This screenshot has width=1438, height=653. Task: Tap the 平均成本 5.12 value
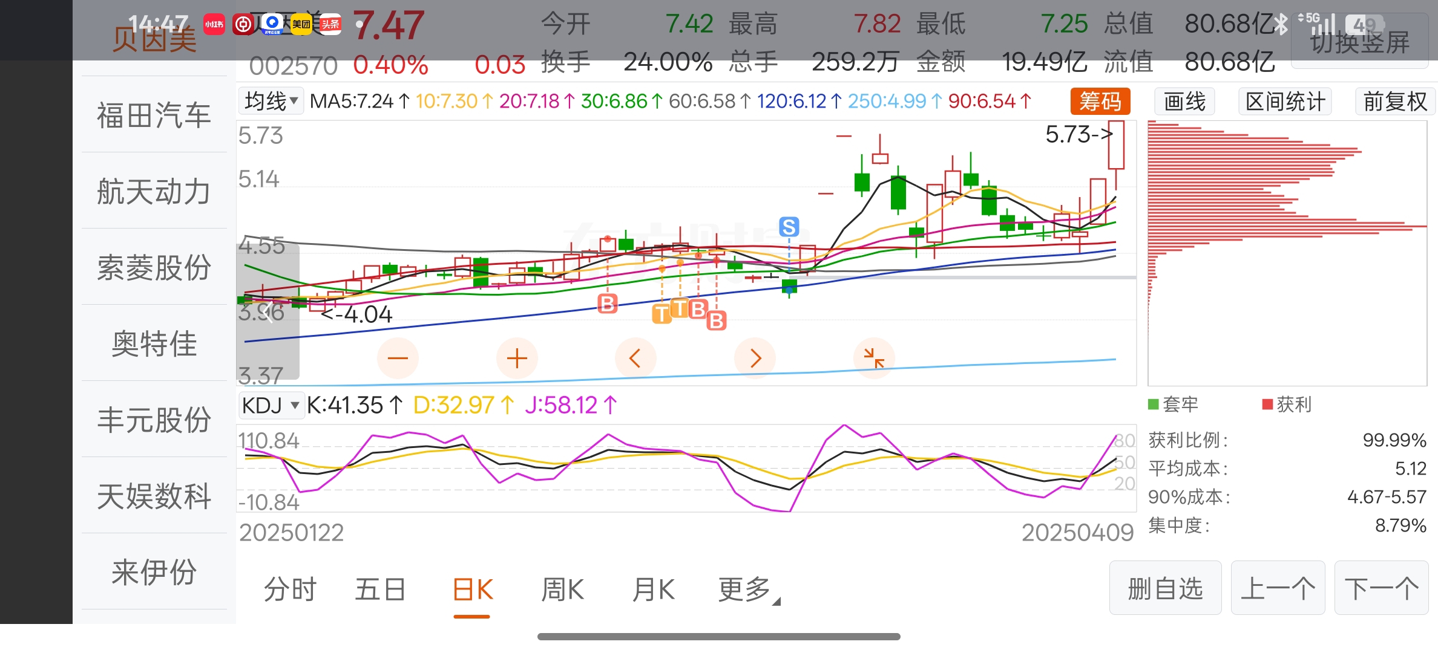(1411, 469)
